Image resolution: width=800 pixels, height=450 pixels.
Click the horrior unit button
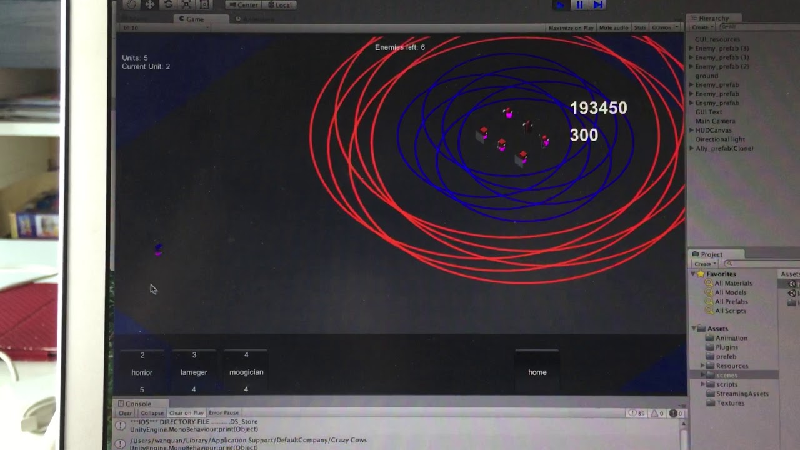pyautogui.click(x=142, y=372)
